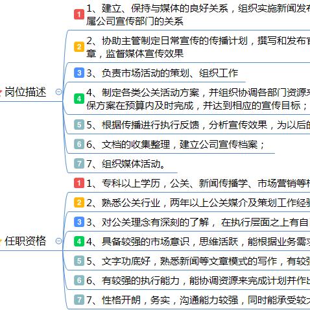Click orange priority 2 marker beside 协助主管制定
The width and height of the screenshot is (310, 310).
click(x=79, y=47)
